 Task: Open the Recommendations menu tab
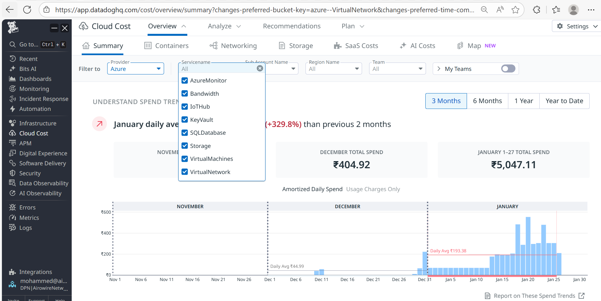[x=292, y=26]
